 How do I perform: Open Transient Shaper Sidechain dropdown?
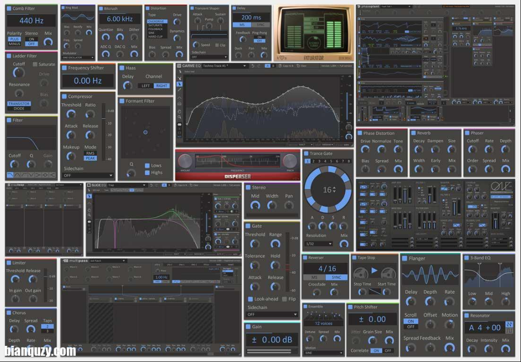(x=209, y=57)
